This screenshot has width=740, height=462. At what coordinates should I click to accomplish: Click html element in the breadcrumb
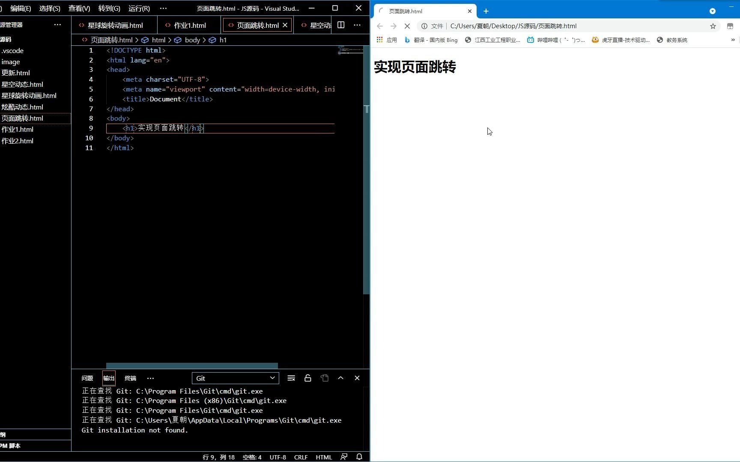[x=158, y=40]
